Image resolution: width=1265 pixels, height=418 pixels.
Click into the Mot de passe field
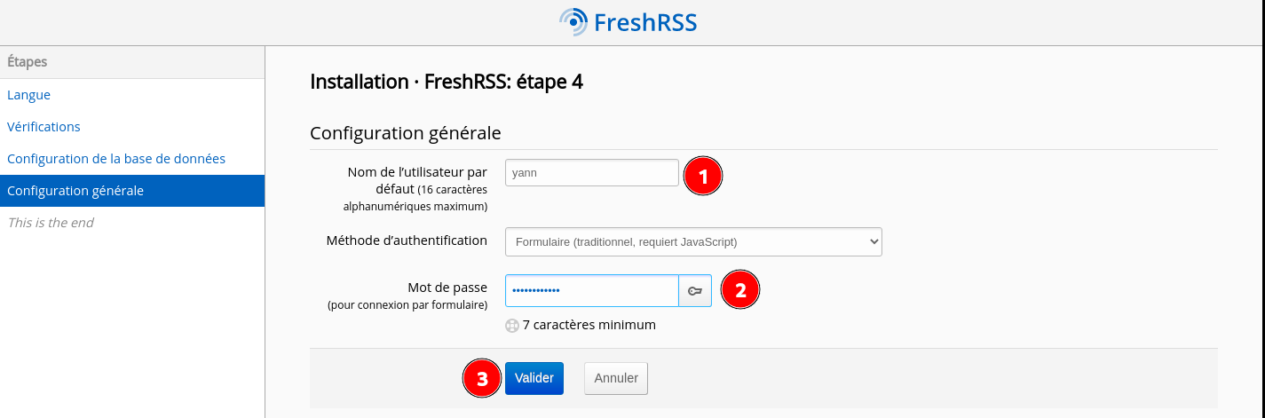[x=591, y=290]
